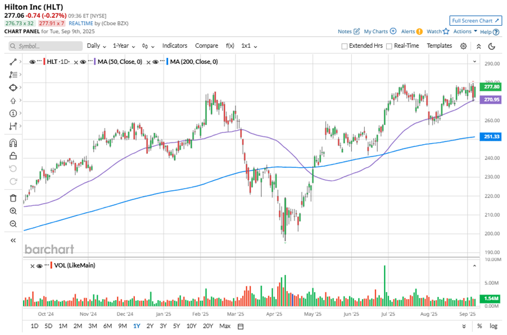This screenshot has height=335, width=507.
Task: Zoom in using the magnifier plus icon
Action: 13,211
